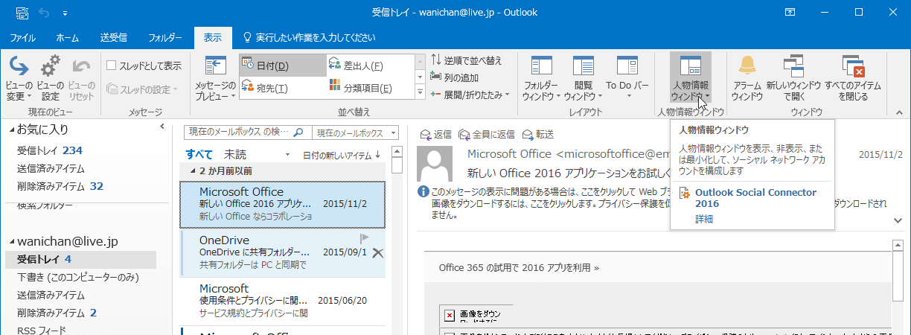The height and width of the screenshot is (335, 911).
Task: Click the 現在のメールボックスの検索 search box
Action: coord(246,133)
